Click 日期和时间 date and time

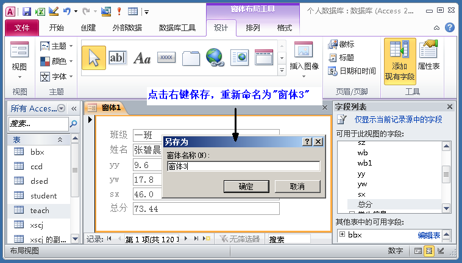[352, 71]
